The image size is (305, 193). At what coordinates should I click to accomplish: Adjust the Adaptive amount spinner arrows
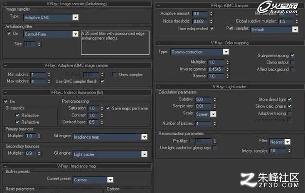pyautogui.click(x=211, y=14)
